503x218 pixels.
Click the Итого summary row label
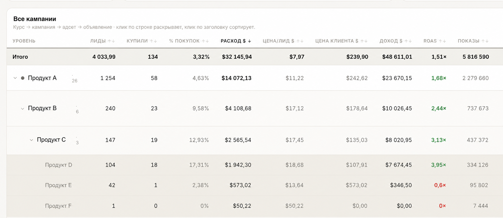(20, 57)
